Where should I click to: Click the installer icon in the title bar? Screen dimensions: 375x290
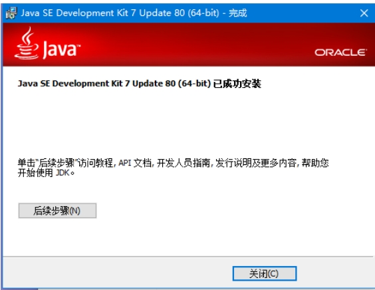(x=11, y=13)
